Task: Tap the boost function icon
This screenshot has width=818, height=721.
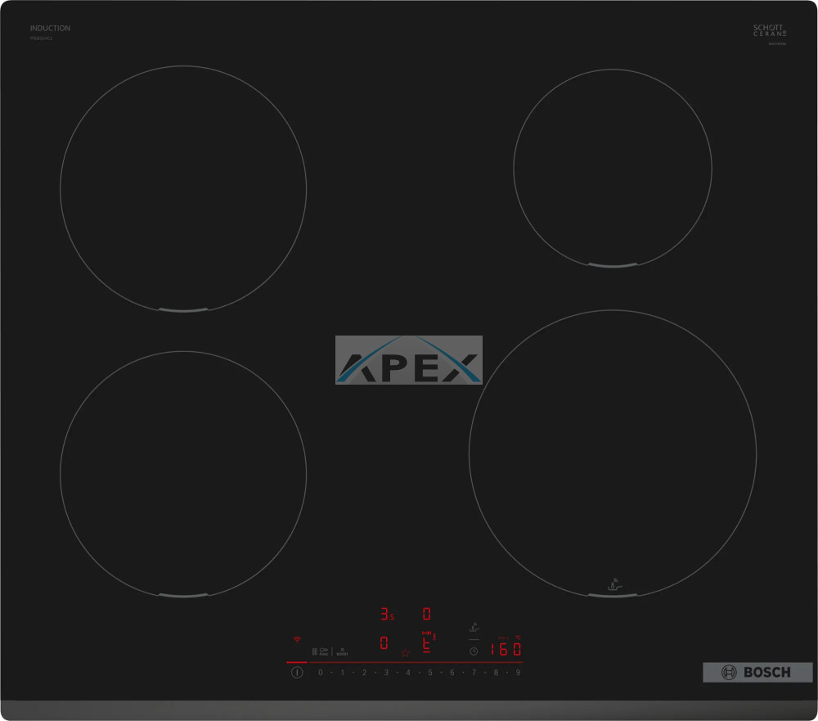Action: [x=343, y=651]
